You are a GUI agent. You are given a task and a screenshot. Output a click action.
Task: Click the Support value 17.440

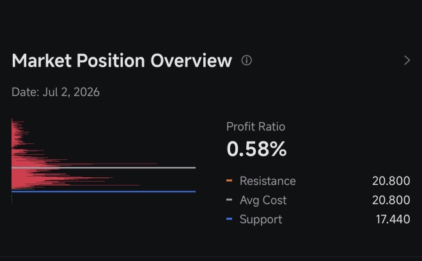point(393,219)
